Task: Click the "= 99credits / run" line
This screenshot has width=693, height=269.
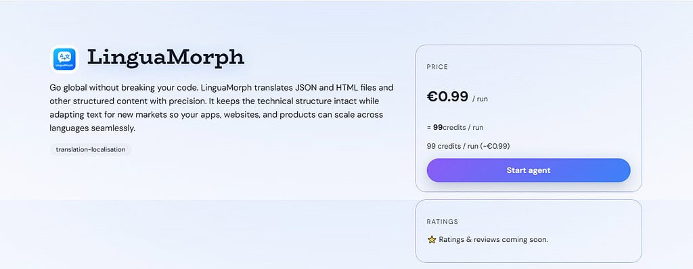Action: [x=455, y=127]
